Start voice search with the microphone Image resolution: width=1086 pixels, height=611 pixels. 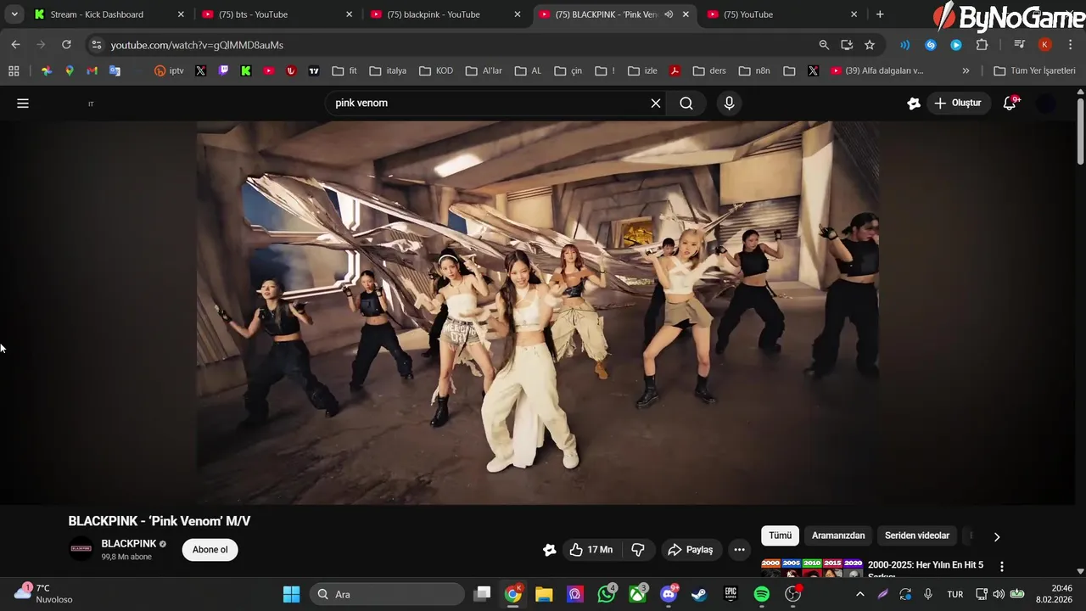click(729, 104)
